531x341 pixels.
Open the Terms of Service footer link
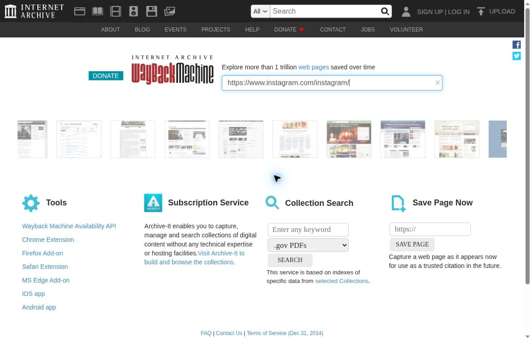pos(285,334)
